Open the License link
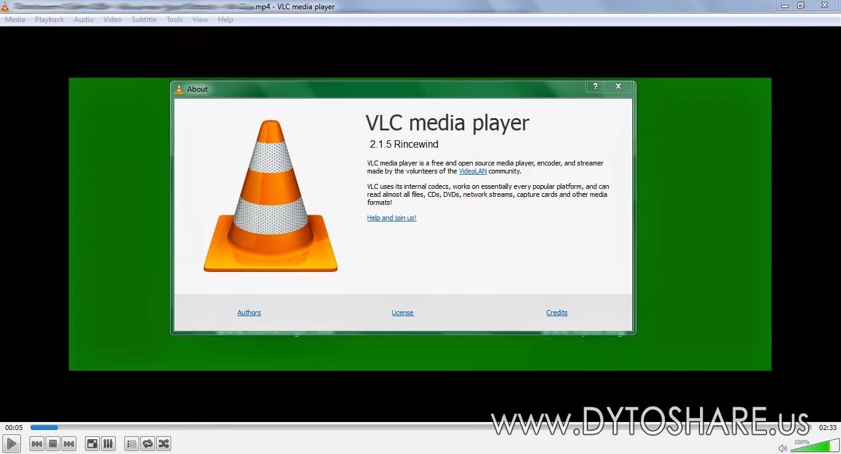Image resolution: width=841 pixels, height=454 pixels. pyautogui.click(x=403, y=313)
